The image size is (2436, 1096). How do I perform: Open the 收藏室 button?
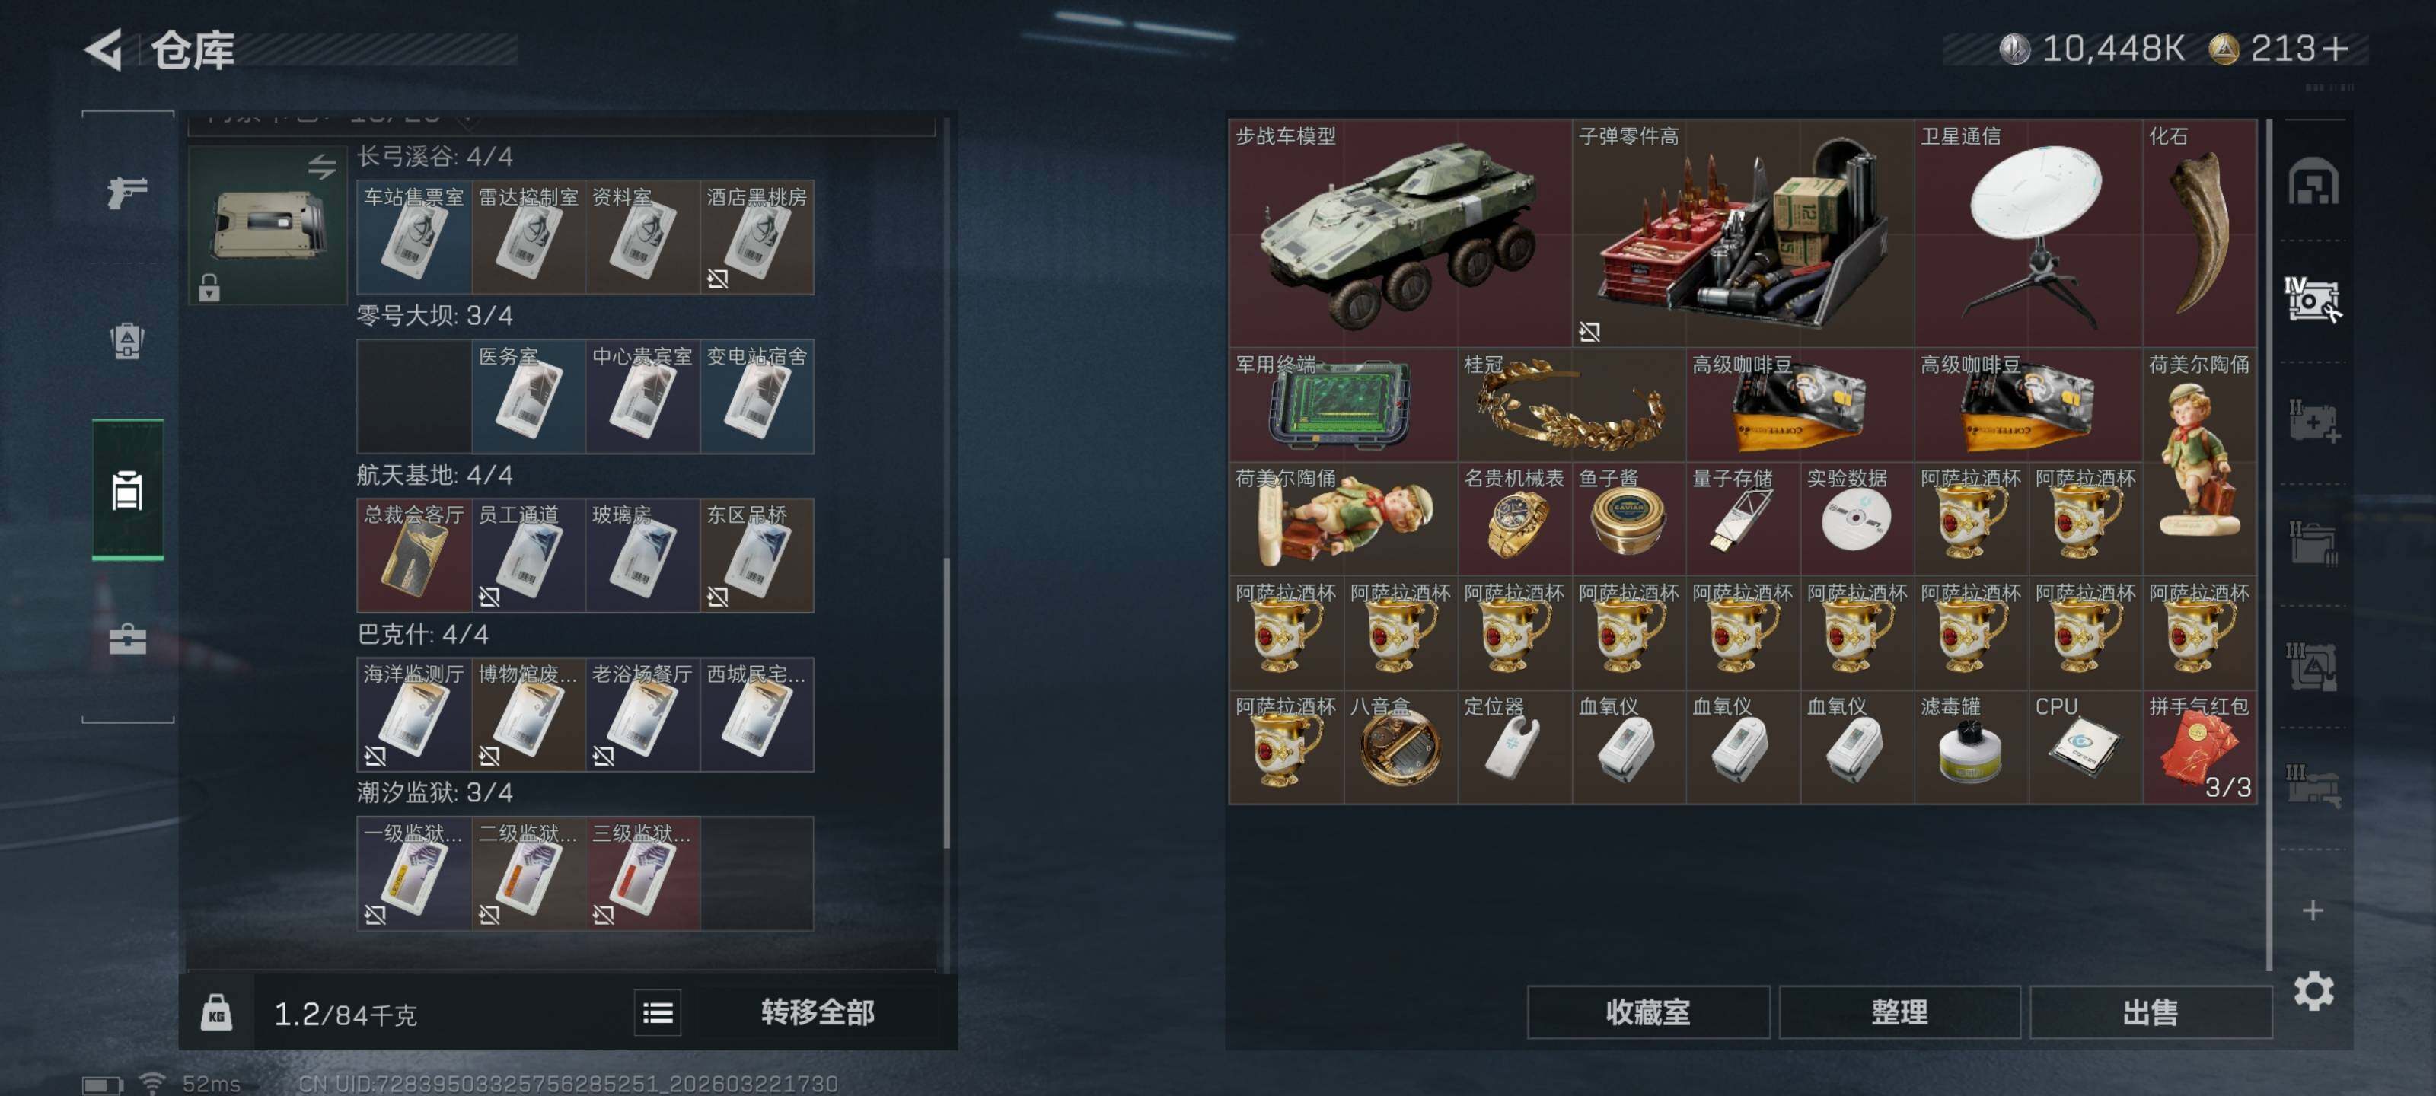coord(1648,1012)
